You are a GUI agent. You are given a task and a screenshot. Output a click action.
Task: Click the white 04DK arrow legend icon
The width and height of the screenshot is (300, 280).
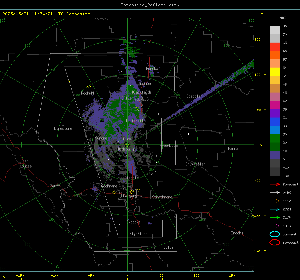pyautogui.click(x=275, y=192)
